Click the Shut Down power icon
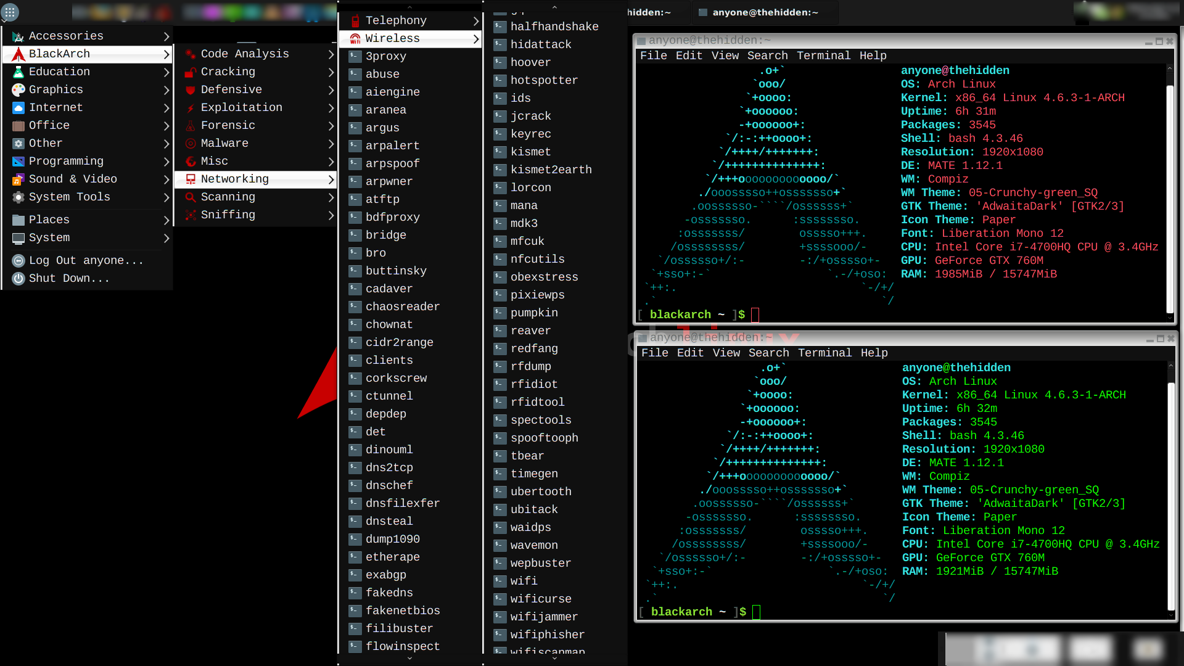The height and width of the screenshot is (666, 1184). pyautogui.click(x=18, y=279)
